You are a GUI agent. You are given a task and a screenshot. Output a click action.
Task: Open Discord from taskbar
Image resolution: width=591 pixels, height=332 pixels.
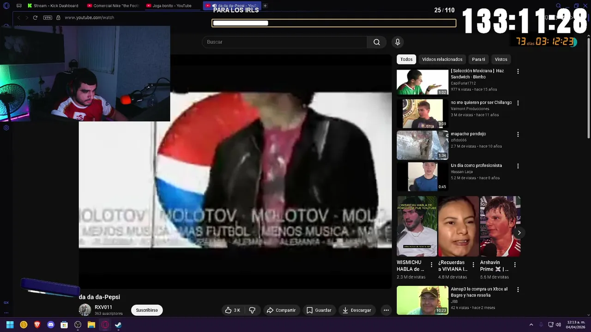(x=51, y=325)
